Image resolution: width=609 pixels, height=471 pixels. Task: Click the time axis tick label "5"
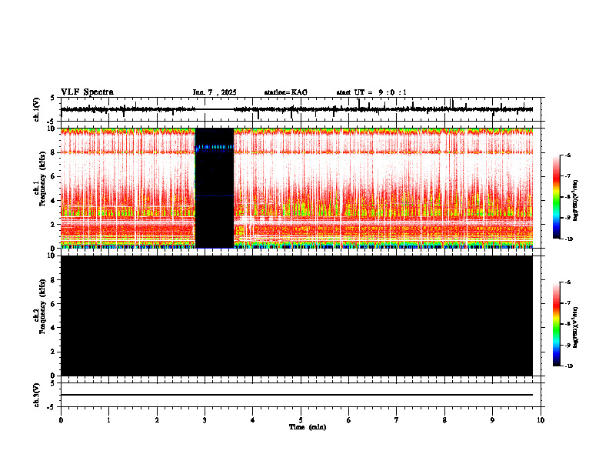click(301, 420)
